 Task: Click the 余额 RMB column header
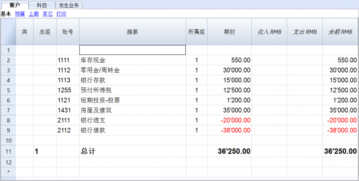(x=341, y=32)
